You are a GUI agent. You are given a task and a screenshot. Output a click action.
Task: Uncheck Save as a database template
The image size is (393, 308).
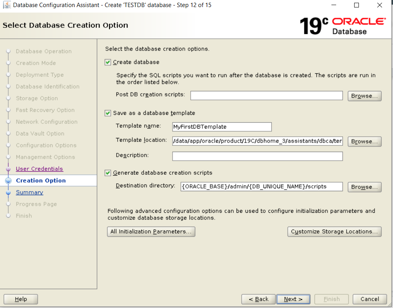coord(108,113)
